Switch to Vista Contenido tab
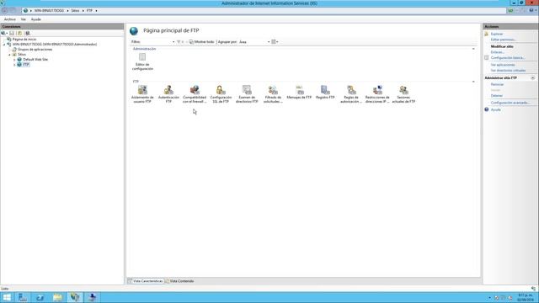The width and height of the screenshot is (539, 303). point(179,281)
